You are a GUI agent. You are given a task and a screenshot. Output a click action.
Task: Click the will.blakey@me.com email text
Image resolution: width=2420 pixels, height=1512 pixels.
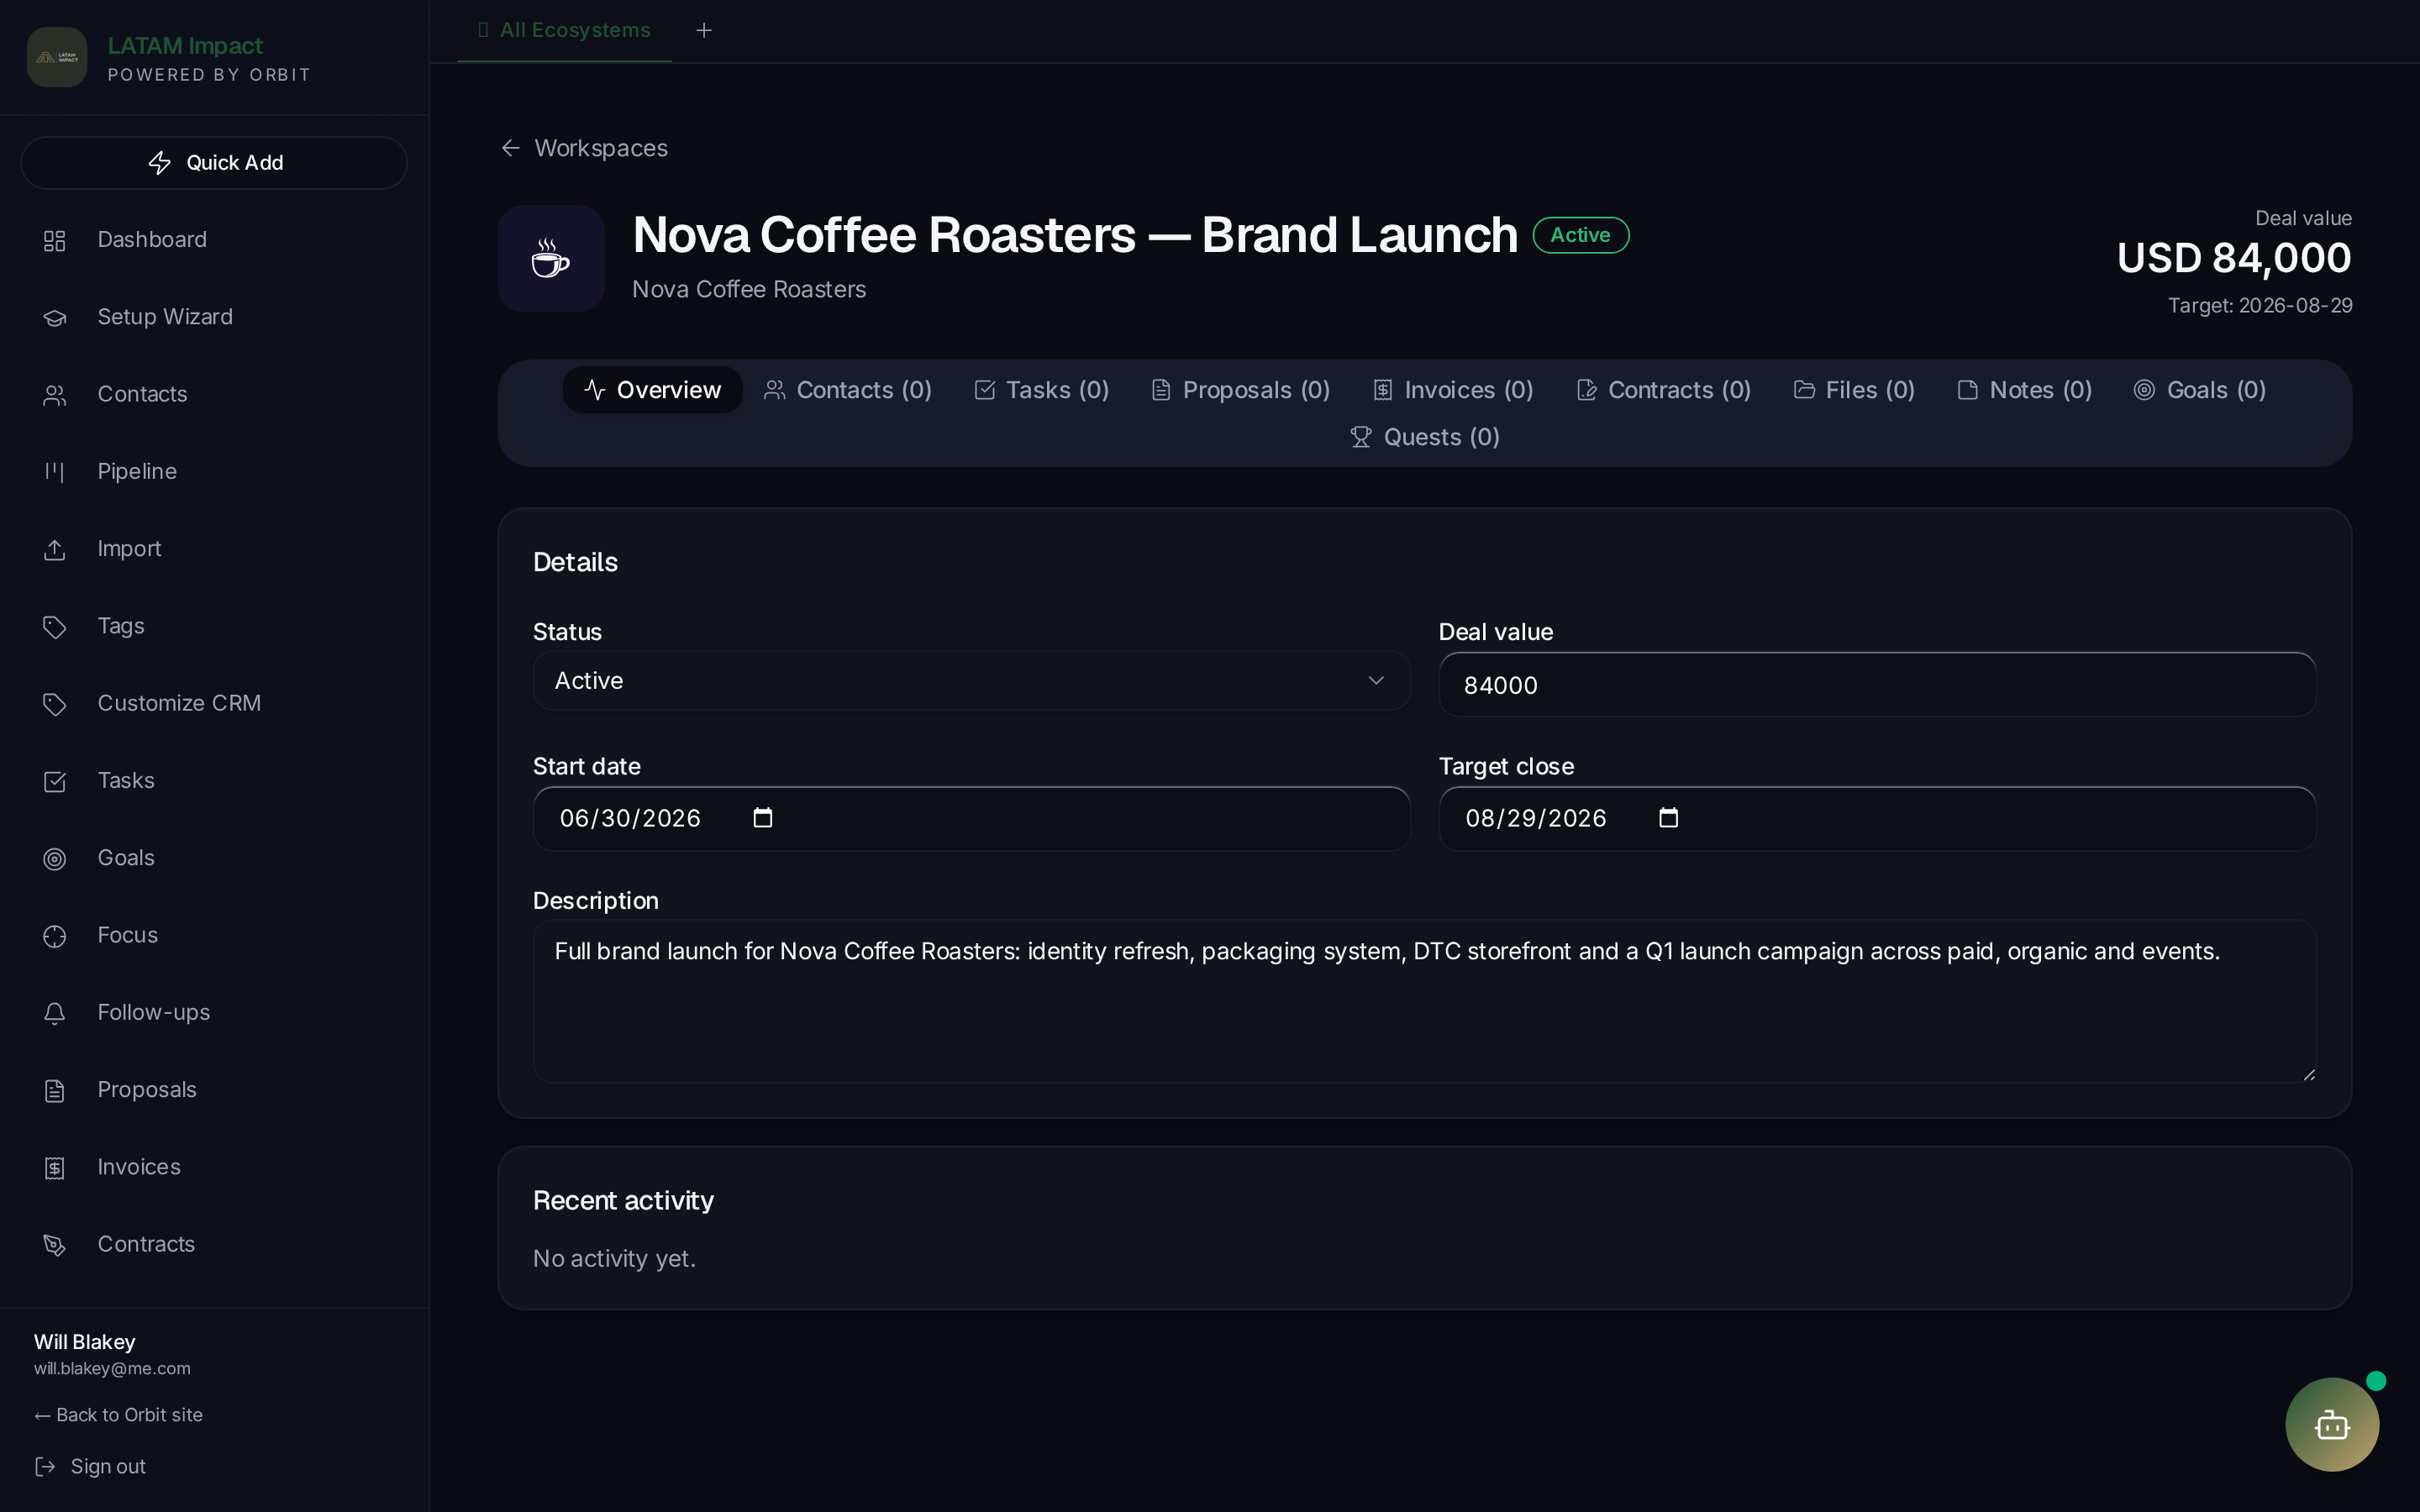point(112,1369)
